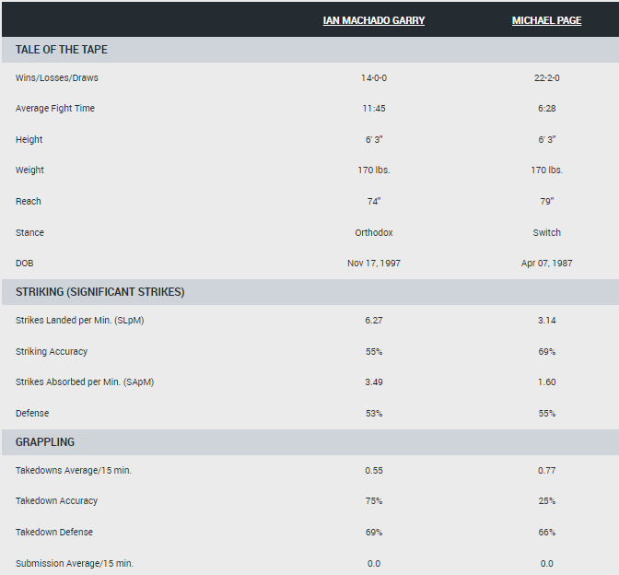Viewport: 619px width, 575px height.
Task: Select the Wins/Losses/Draws row label
Action: [x=57, y=78]
